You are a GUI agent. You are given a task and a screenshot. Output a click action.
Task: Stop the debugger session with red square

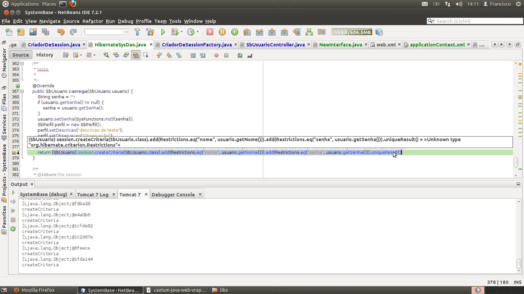coord(210,32)
